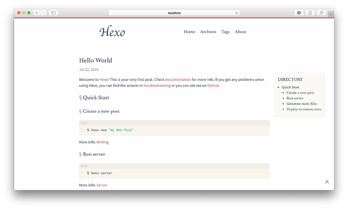The height and width of the screenshot is (210, 348).
Task: Select Run server in the directory
Action: [295, 98]
